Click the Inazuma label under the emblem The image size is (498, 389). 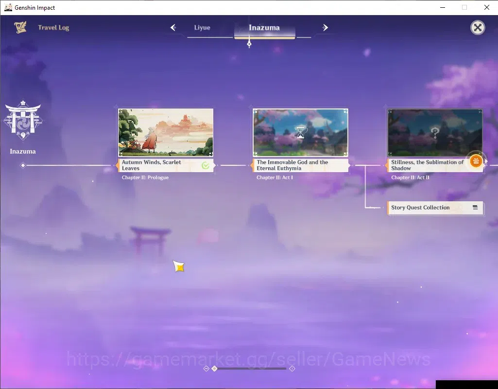click(23, 151)
